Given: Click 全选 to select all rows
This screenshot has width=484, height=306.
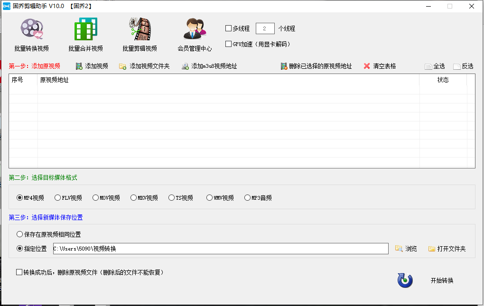Looking at the screenshot, I should [435, 66].
